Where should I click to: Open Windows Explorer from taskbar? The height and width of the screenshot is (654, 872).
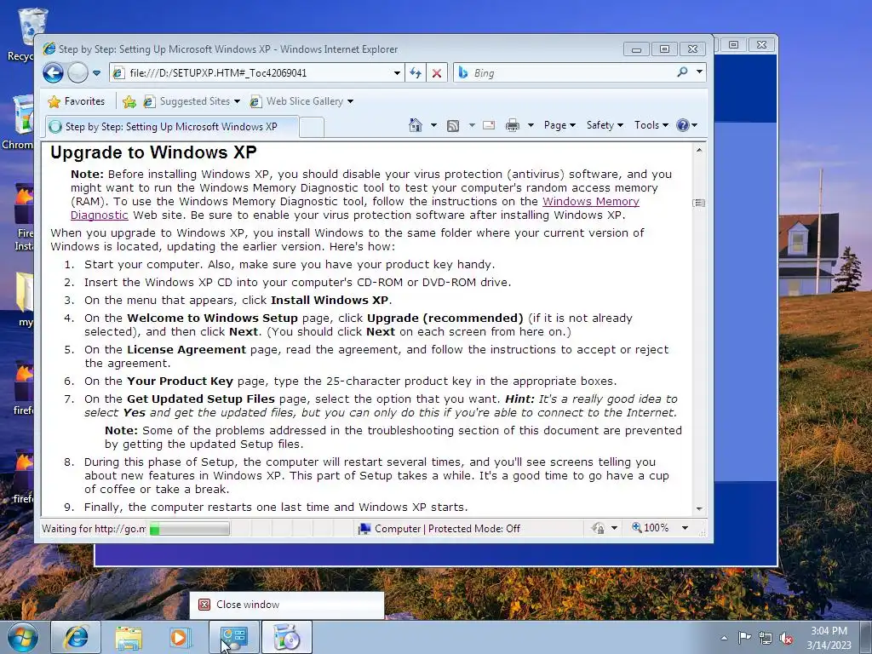click(x=129, y=637)
